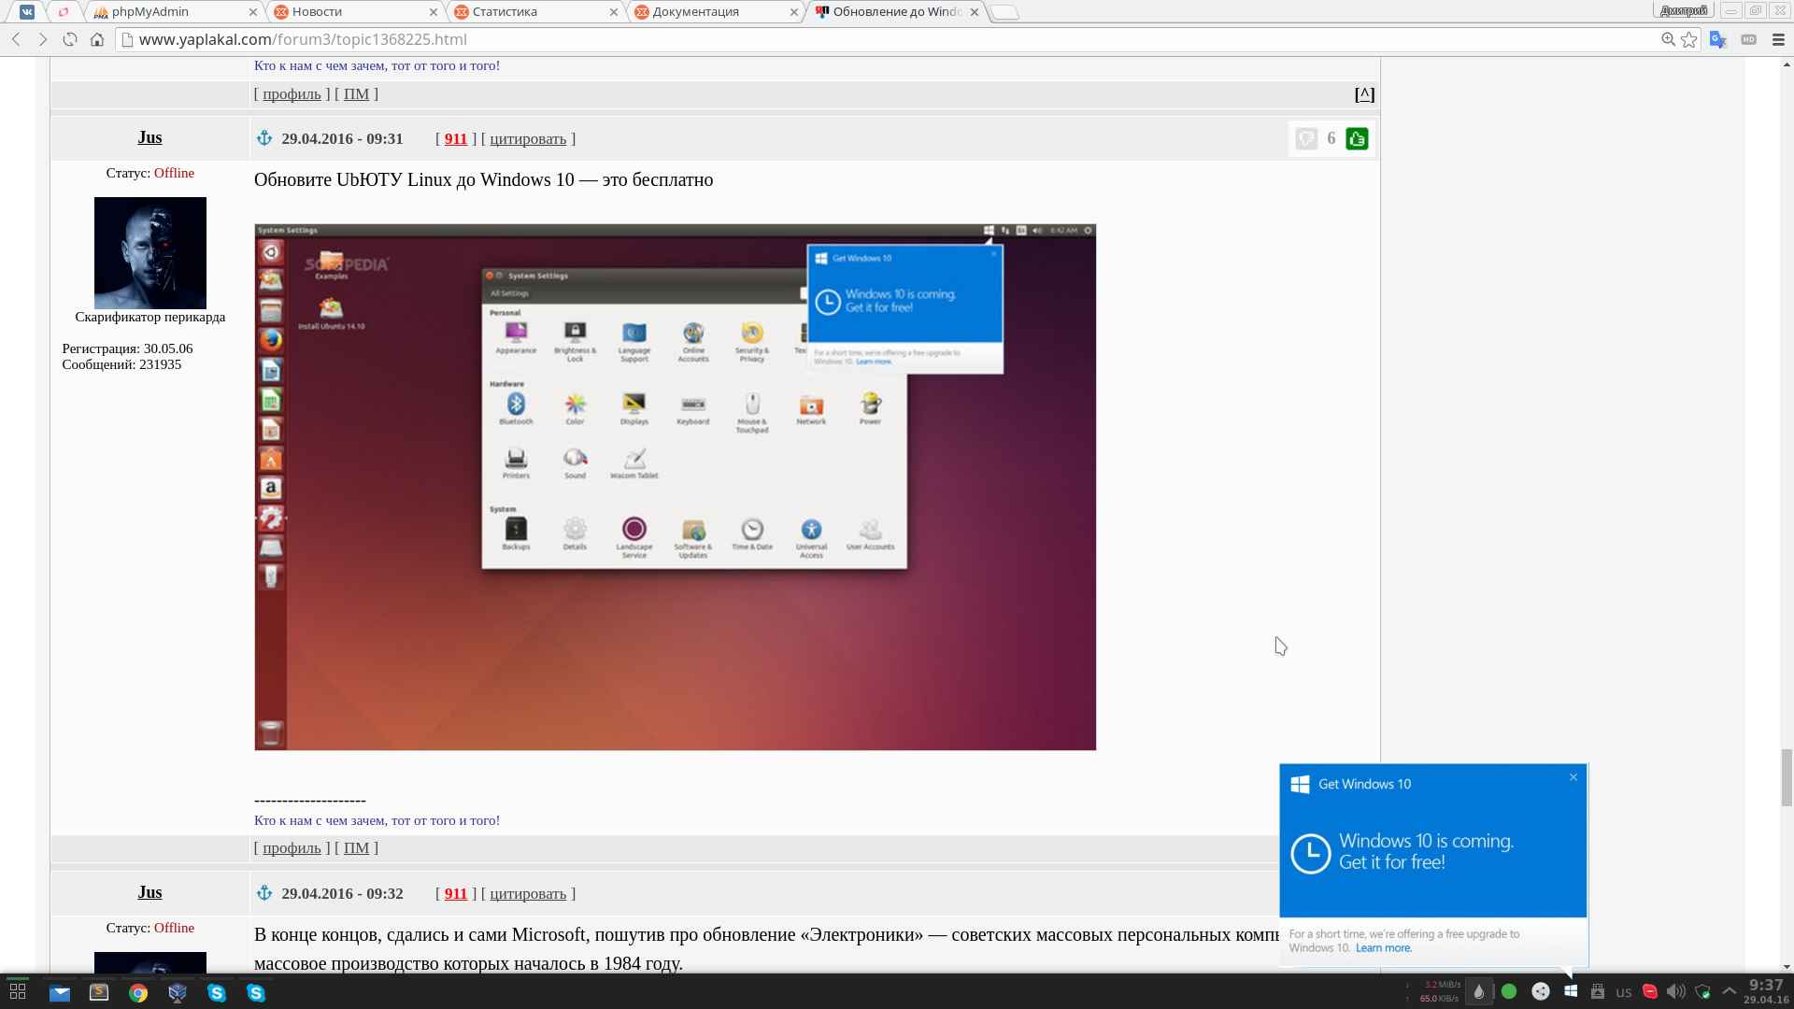Click the browser reload page icon

pos(70,39)
